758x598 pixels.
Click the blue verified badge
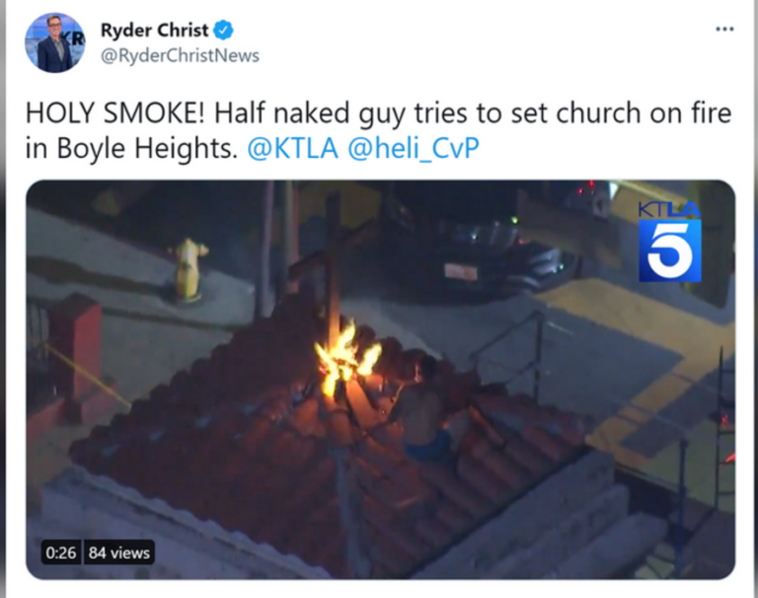tap(223, 30)
